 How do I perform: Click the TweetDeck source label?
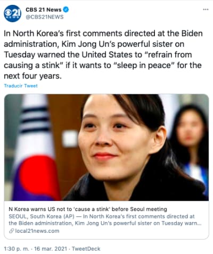coord(86,249)
